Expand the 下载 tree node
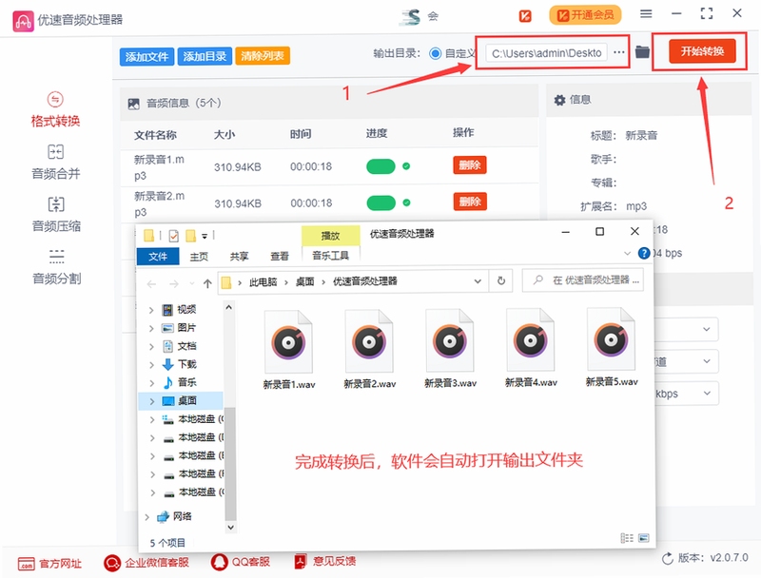 click(x=151, y=365)
